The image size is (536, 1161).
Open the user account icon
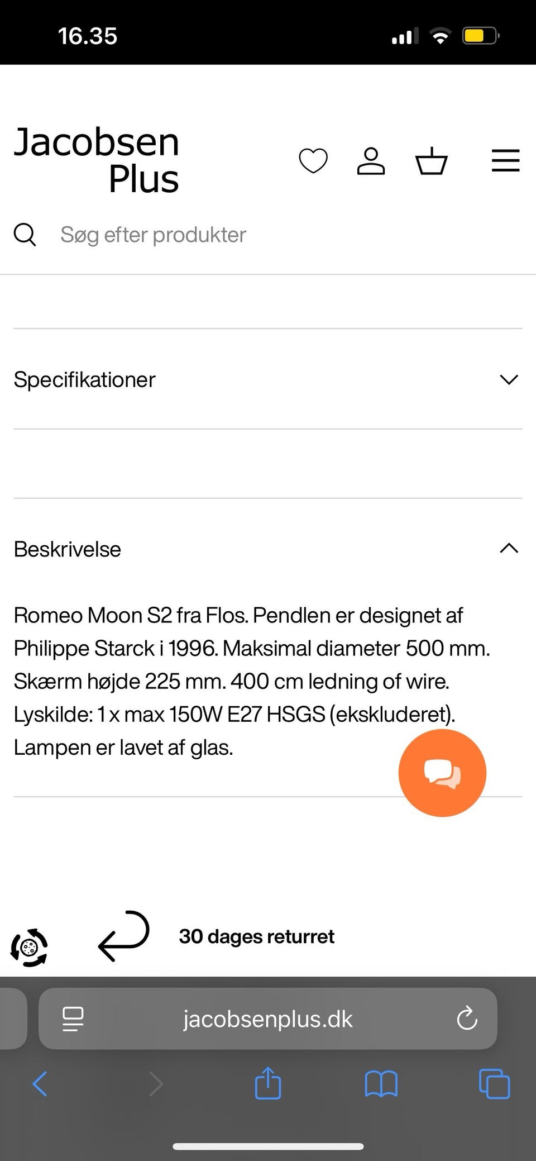click(371, 161)
